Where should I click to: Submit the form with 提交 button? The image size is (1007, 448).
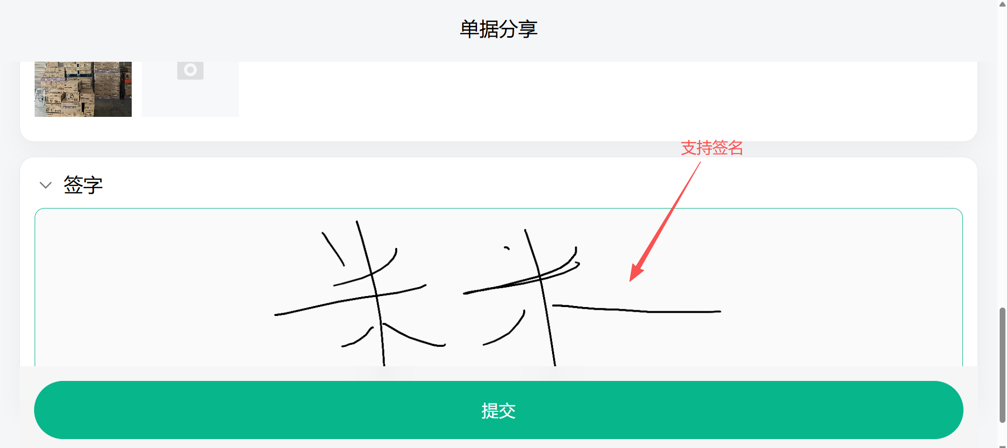point(499,410)
